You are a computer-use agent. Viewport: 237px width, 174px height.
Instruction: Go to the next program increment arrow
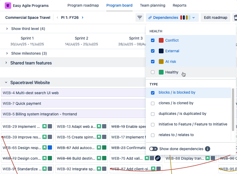[x=82, y=18]
